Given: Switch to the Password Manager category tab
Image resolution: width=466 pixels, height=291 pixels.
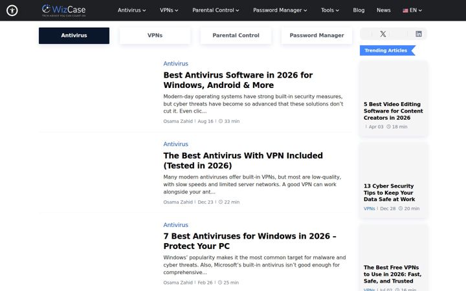Looking at the screenshot, I should (316, 36).
